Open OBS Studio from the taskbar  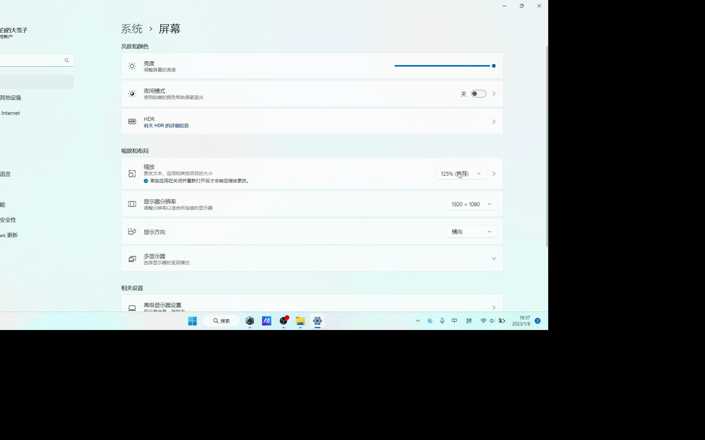(x=283, y=321)
